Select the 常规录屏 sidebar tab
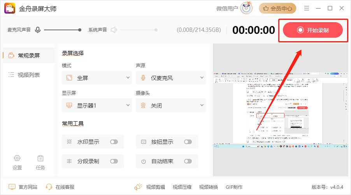 (x=29, y=56)
